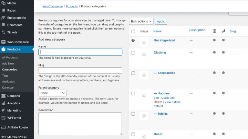The width and height of the screenshot is (248, 139).
Task: Click the Products box icon
Action: (x=3, y=49)
